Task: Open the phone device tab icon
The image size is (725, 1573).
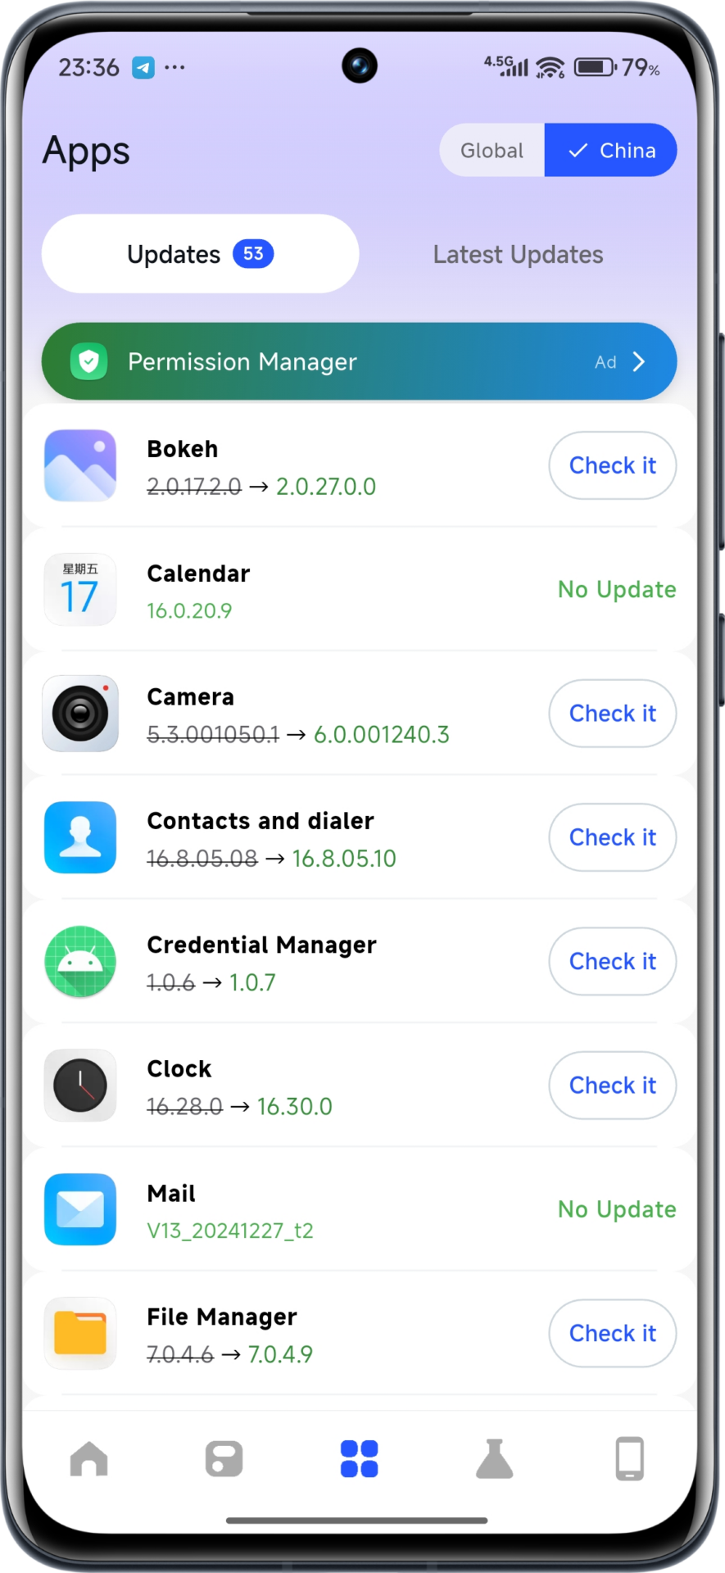Action: pos(629,1459)
